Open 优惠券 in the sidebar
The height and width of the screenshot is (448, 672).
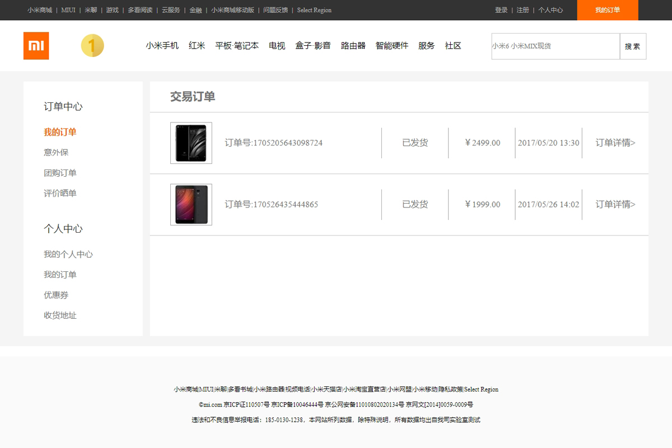coord(56,295)
